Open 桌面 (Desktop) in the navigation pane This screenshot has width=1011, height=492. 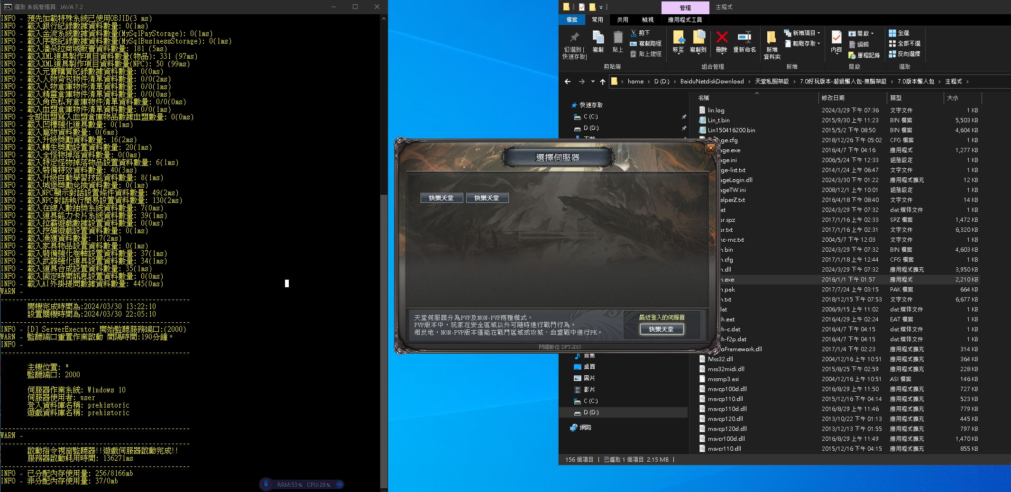[x=584, y=367]
